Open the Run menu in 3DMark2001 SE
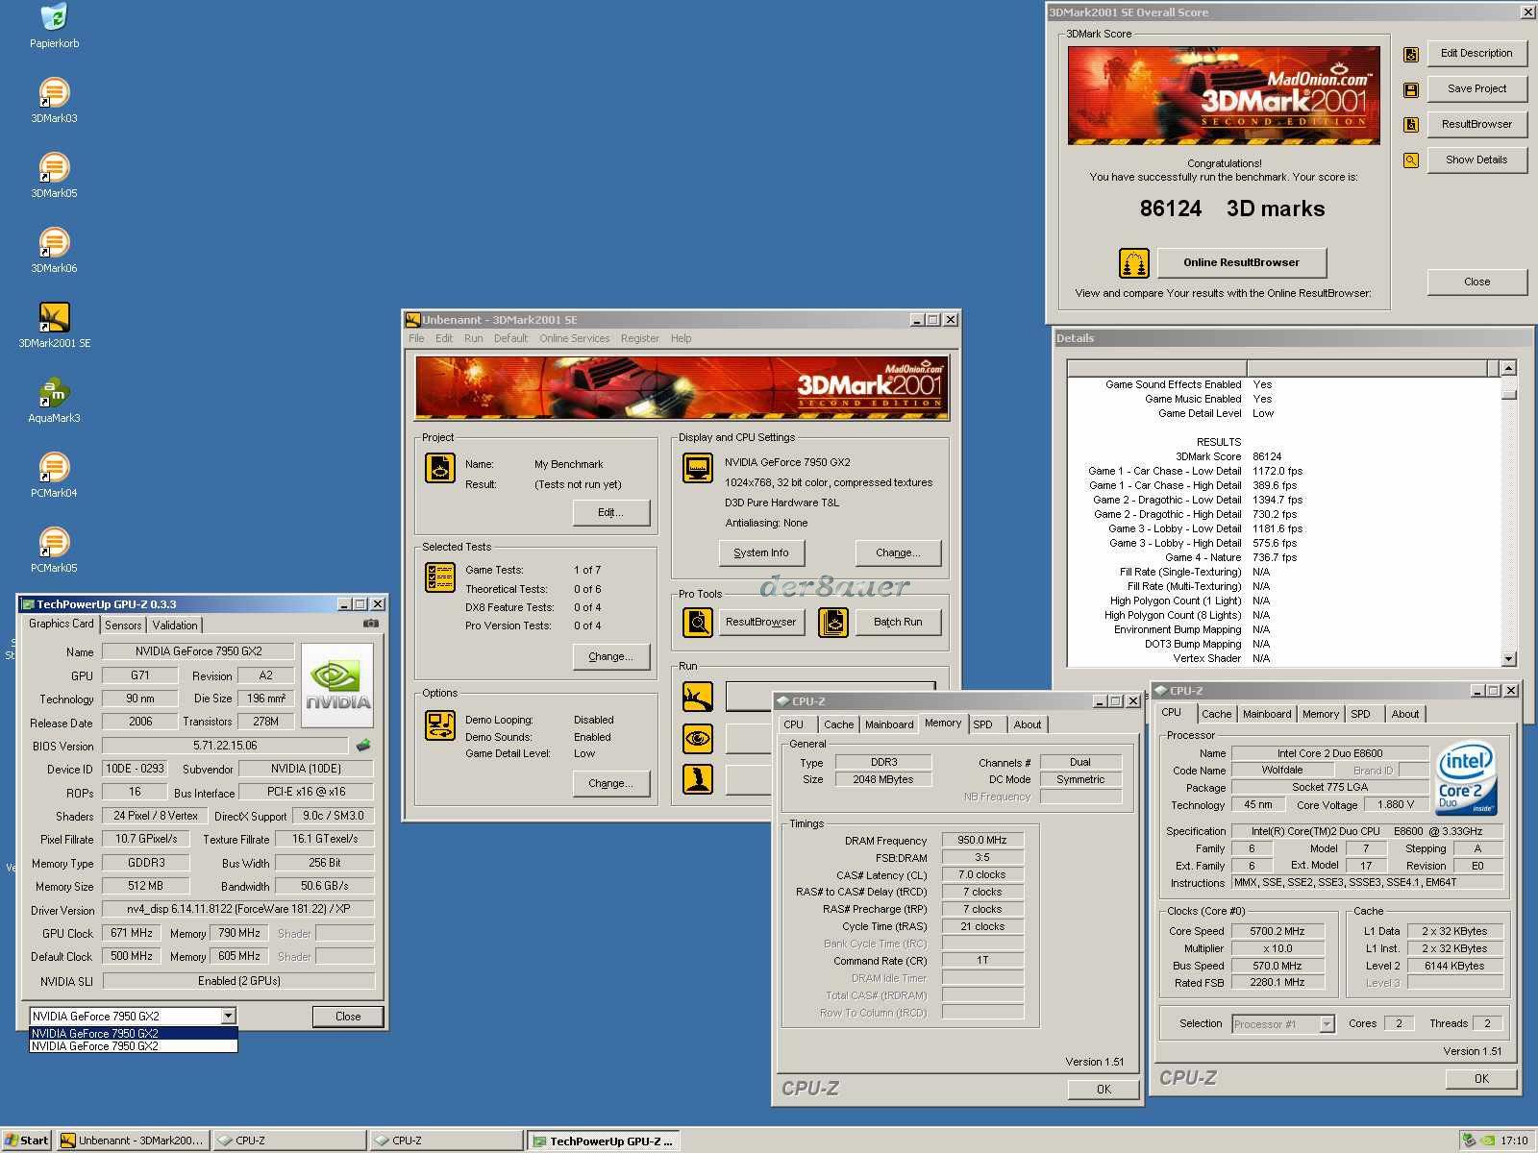1538x1153 pixels. pyautogui.click(x=473, y=338)
